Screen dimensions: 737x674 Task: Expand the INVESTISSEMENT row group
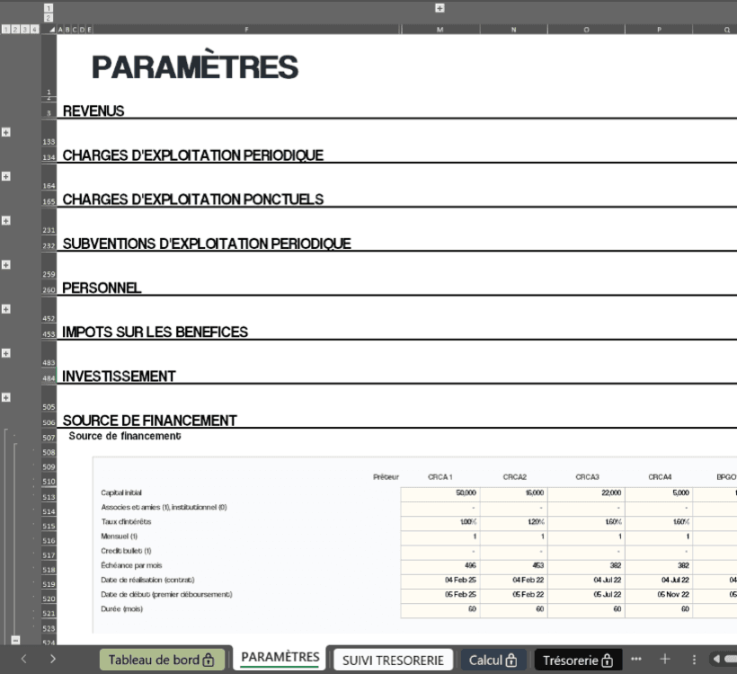(6, 397)
